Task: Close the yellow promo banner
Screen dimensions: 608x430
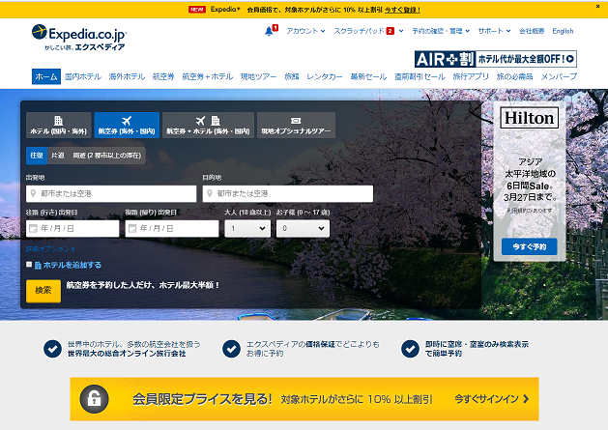Action: 597,6
